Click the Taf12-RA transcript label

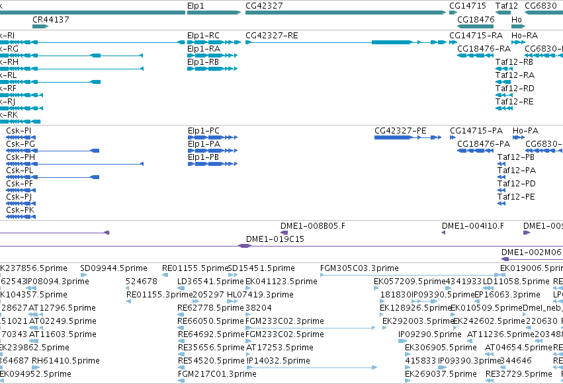(515, 75)
